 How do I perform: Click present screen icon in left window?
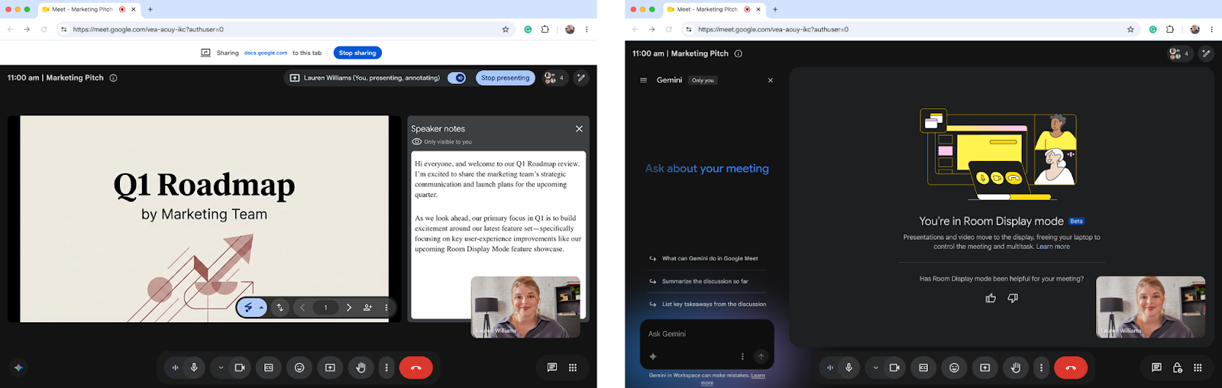point(330,367)
